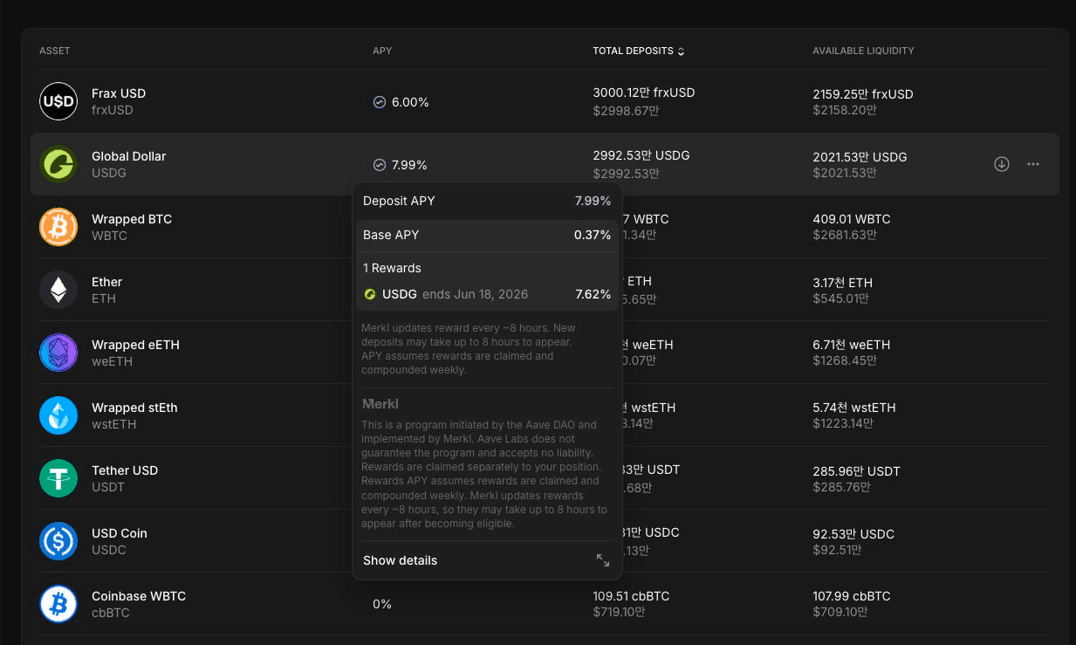This screenshot has width=1076, height=645.
Task: Click the Tether USD token icon
Action: 58,478
